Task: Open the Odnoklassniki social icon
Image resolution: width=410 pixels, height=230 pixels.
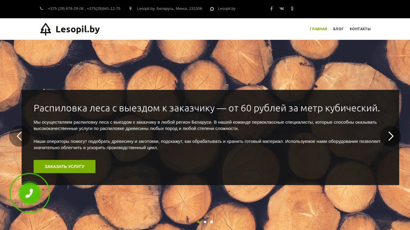Action: (292, 9)
